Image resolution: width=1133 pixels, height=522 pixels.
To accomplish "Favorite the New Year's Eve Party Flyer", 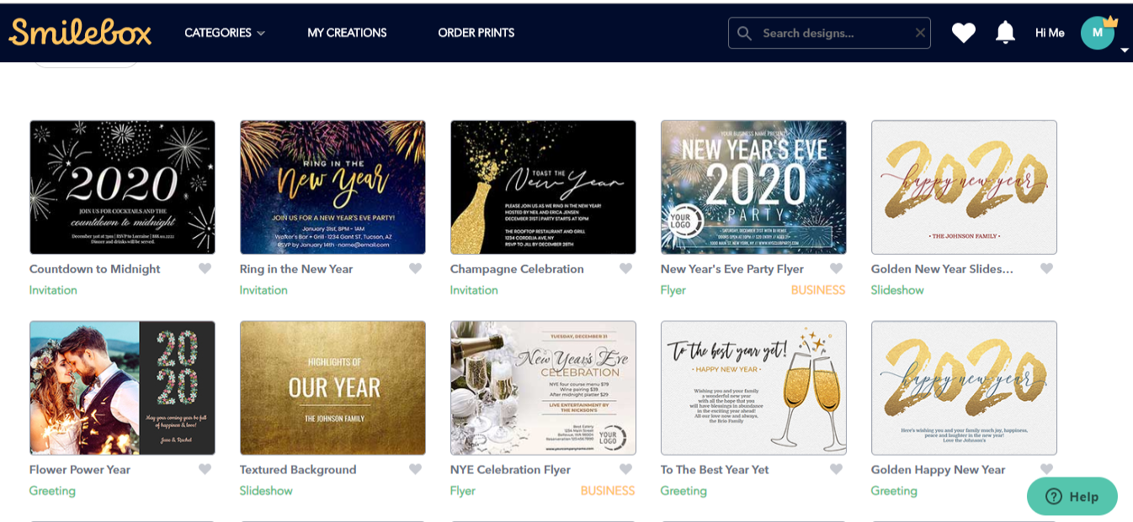I will pyautogui.click(x=836, y=269).
